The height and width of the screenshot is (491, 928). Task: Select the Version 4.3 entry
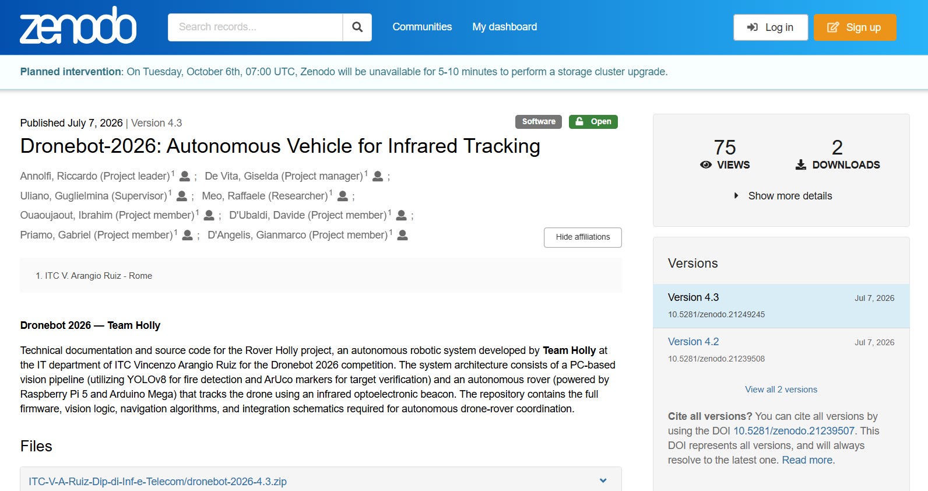781,306
